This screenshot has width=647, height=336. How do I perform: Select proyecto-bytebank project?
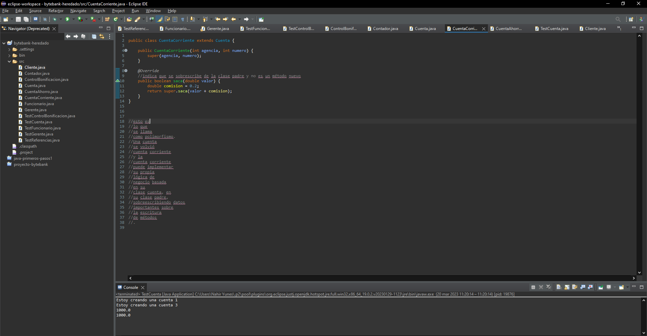point(31,164)
